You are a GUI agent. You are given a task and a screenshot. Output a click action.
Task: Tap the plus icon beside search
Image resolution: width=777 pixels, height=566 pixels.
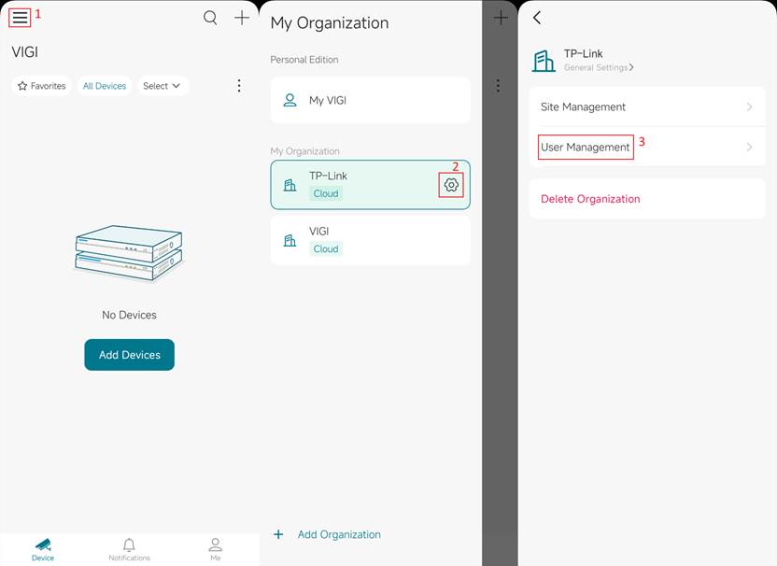click(x=242, y=18)
